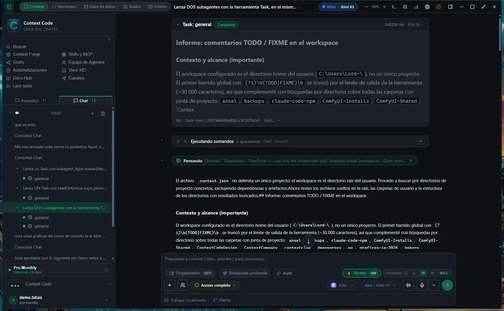The image size is (504, 311).
Task: Toggle Búsqueda profunda
Action: tap(245, 273)
